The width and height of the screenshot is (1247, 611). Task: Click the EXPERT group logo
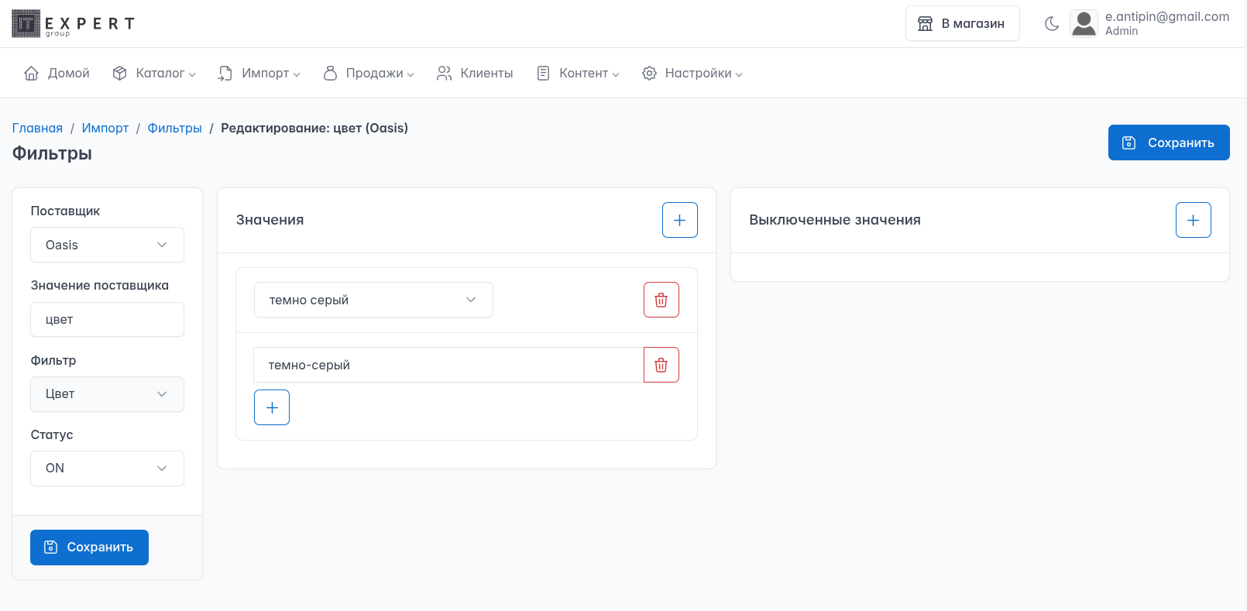[74, 24]
